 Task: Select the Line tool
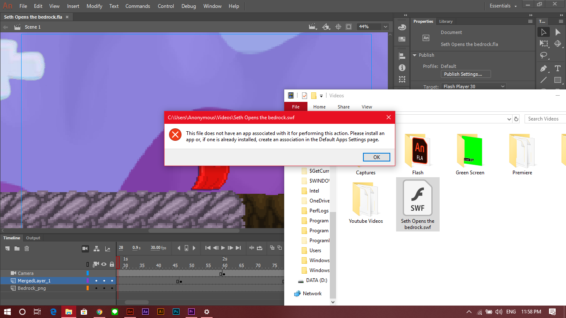pos(544,80)
